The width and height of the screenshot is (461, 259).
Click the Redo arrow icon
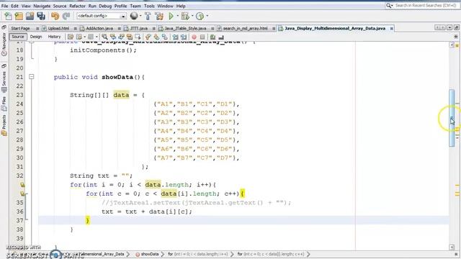point(66,16)
